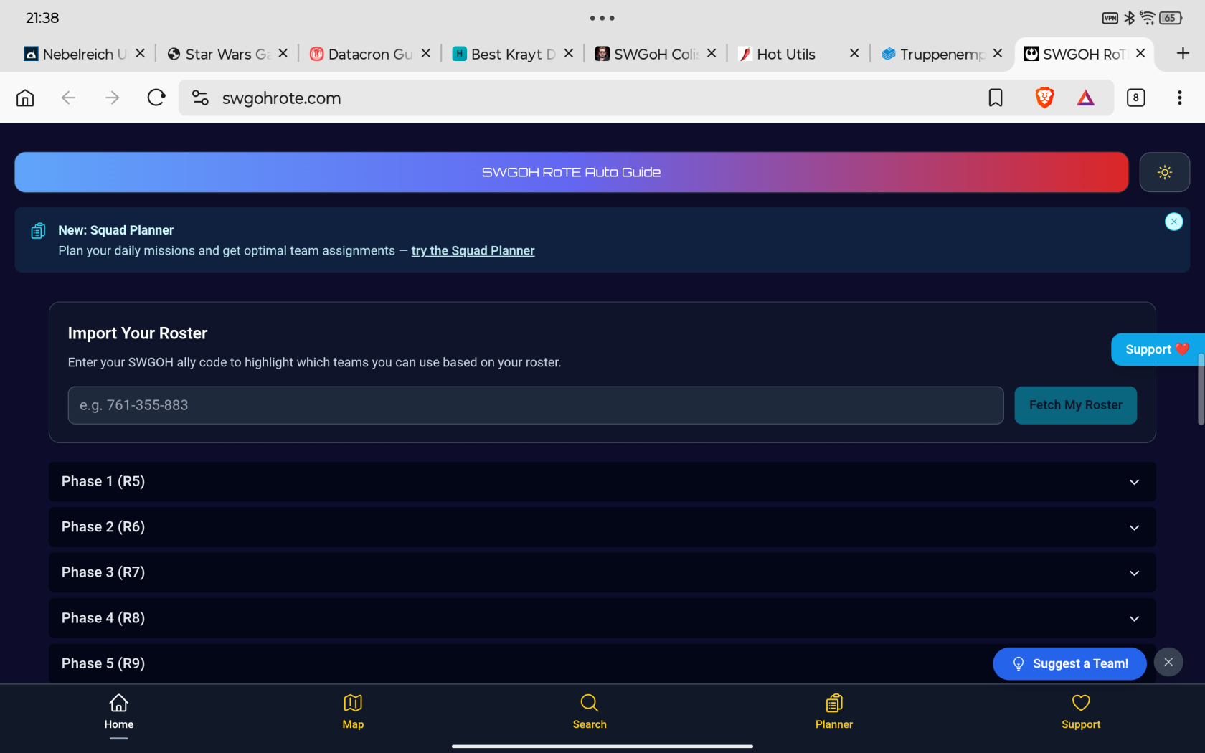
Task: Close the Suggest a Team popup button
Action: click(x=1168, y=662)
